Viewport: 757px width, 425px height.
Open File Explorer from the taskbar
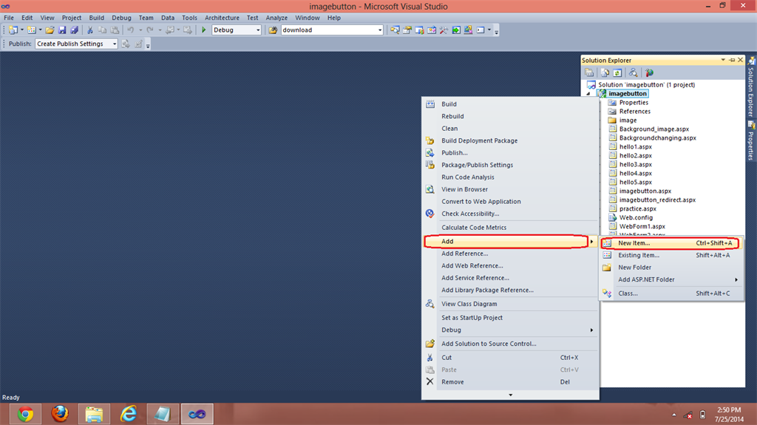(x=94, y=415)
